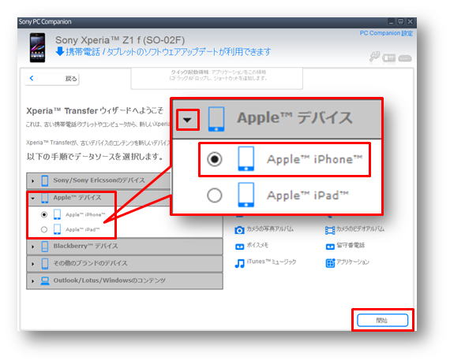The width and height of the screenshot is (450, 364).
Task: Click the laptop icon beside Outlook/Lotus/Windows
Action: pos(45,280)
